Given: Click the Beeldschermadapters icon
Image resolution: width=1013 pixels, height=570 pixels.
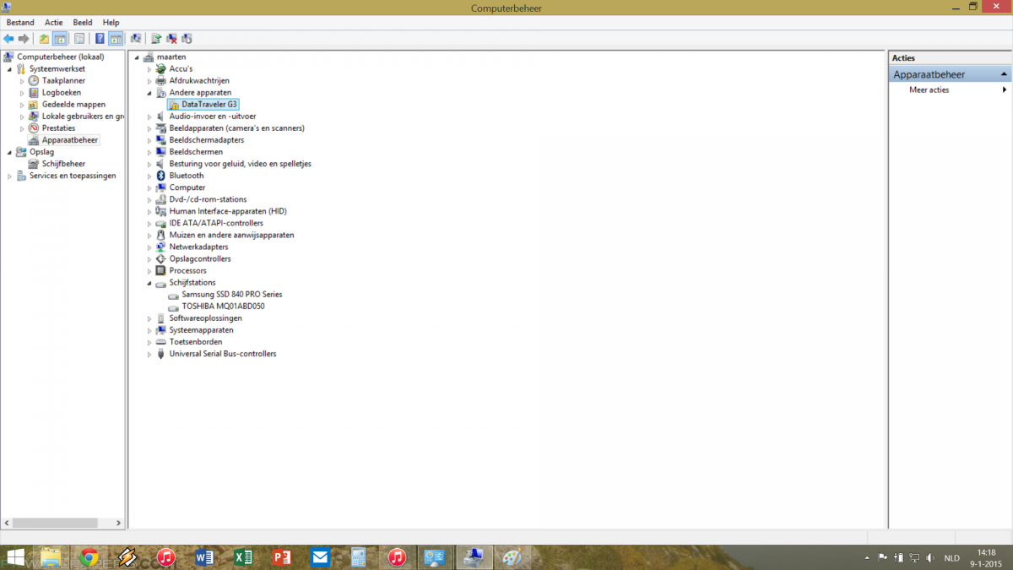Looking at the screenshot, I should click(x=160, y=140).
